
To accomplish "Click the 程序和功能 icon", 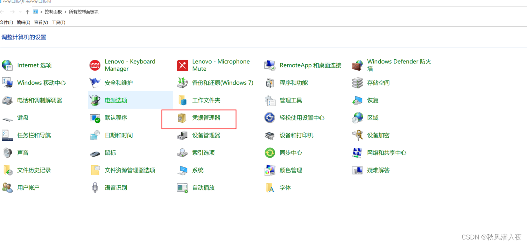I will (270, 82).
